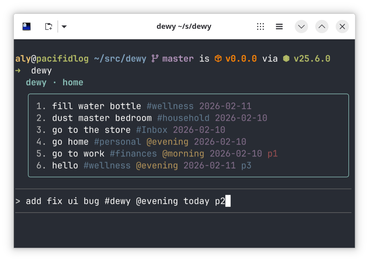Select task 'go home'
The width and height of the screenshot is (369, 262).
click(70, 142)
